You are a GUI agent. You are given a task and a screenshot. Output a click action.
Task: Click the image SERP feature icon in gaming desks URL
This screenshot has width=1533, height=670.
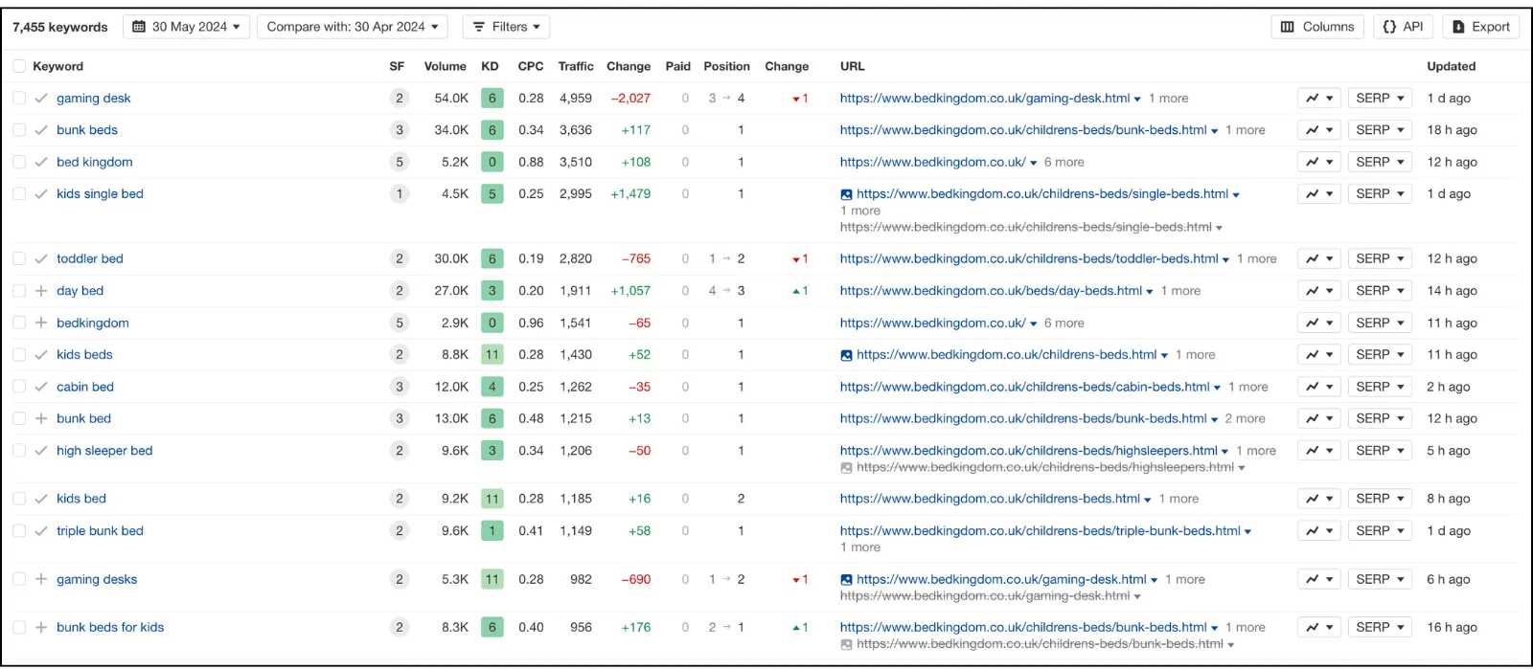[846, 580]
